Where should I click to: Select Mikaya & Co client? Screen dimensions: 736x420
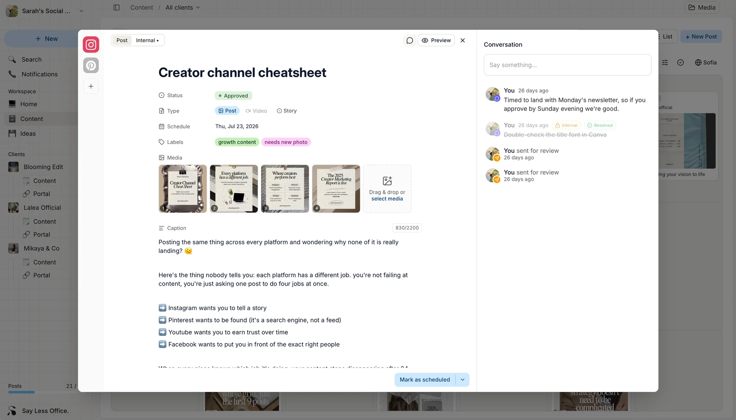pos(41,248)
